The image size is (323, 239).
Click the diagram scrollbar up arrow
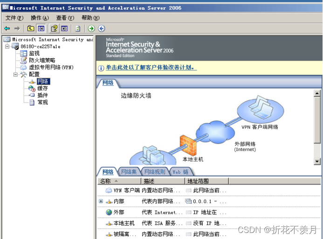click(317, 93)
